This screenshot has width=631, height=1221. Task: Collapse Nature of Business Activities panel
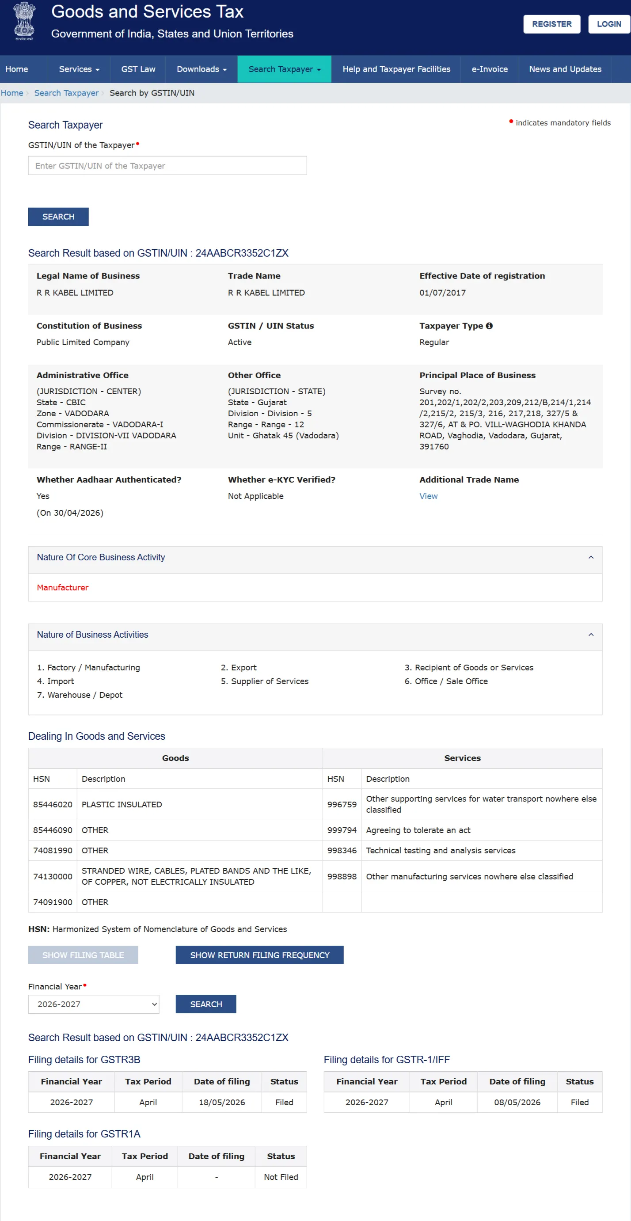(591, 635)
